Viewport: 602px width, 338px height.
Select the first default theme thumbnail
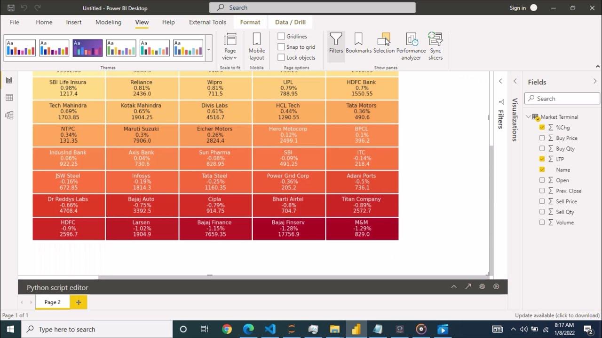[x=21, y=48]
